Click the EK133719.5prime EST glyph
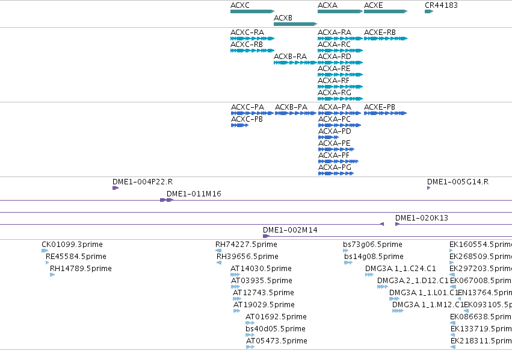This screenshot has width=512, height=350. click(x=453, y=336)
